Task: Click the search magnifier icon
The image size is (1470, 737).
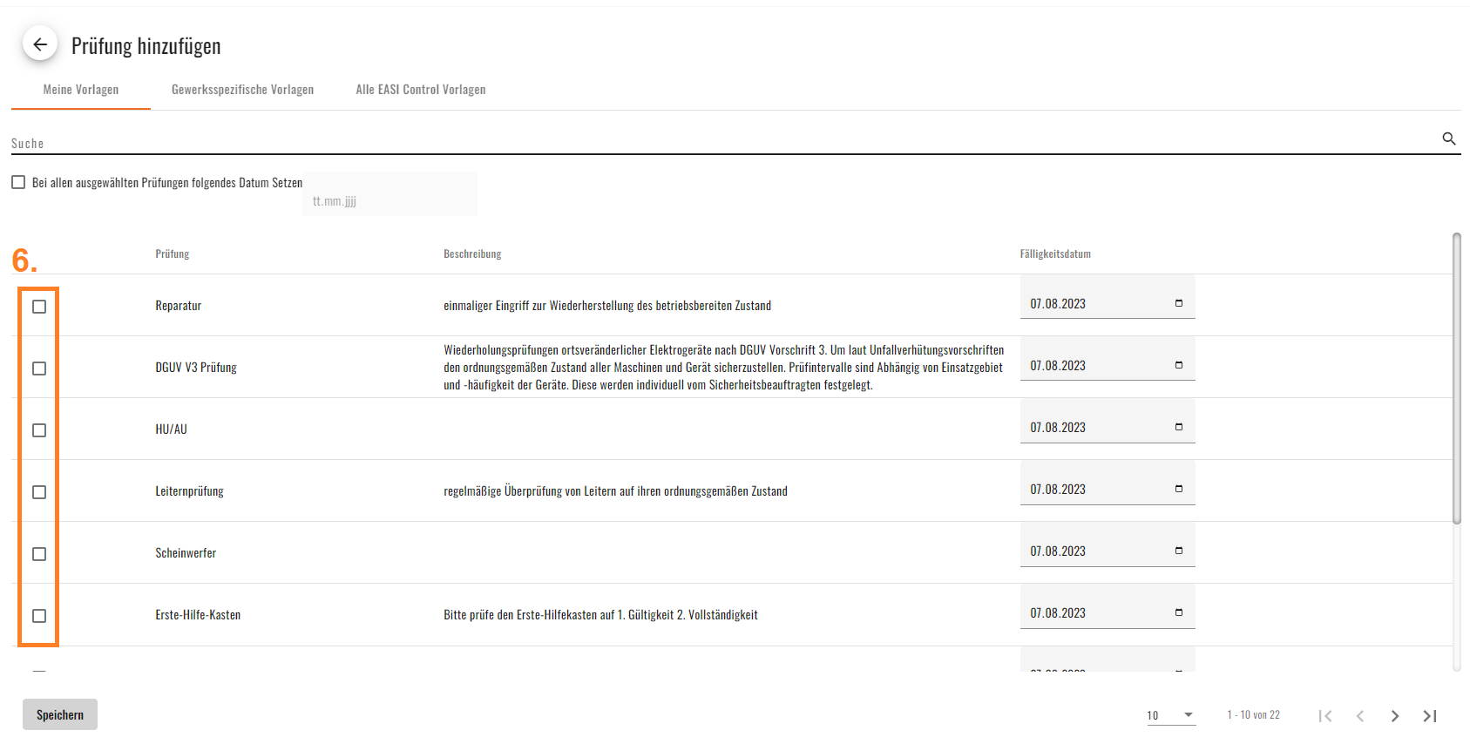Action: (x=1449, y=139)
